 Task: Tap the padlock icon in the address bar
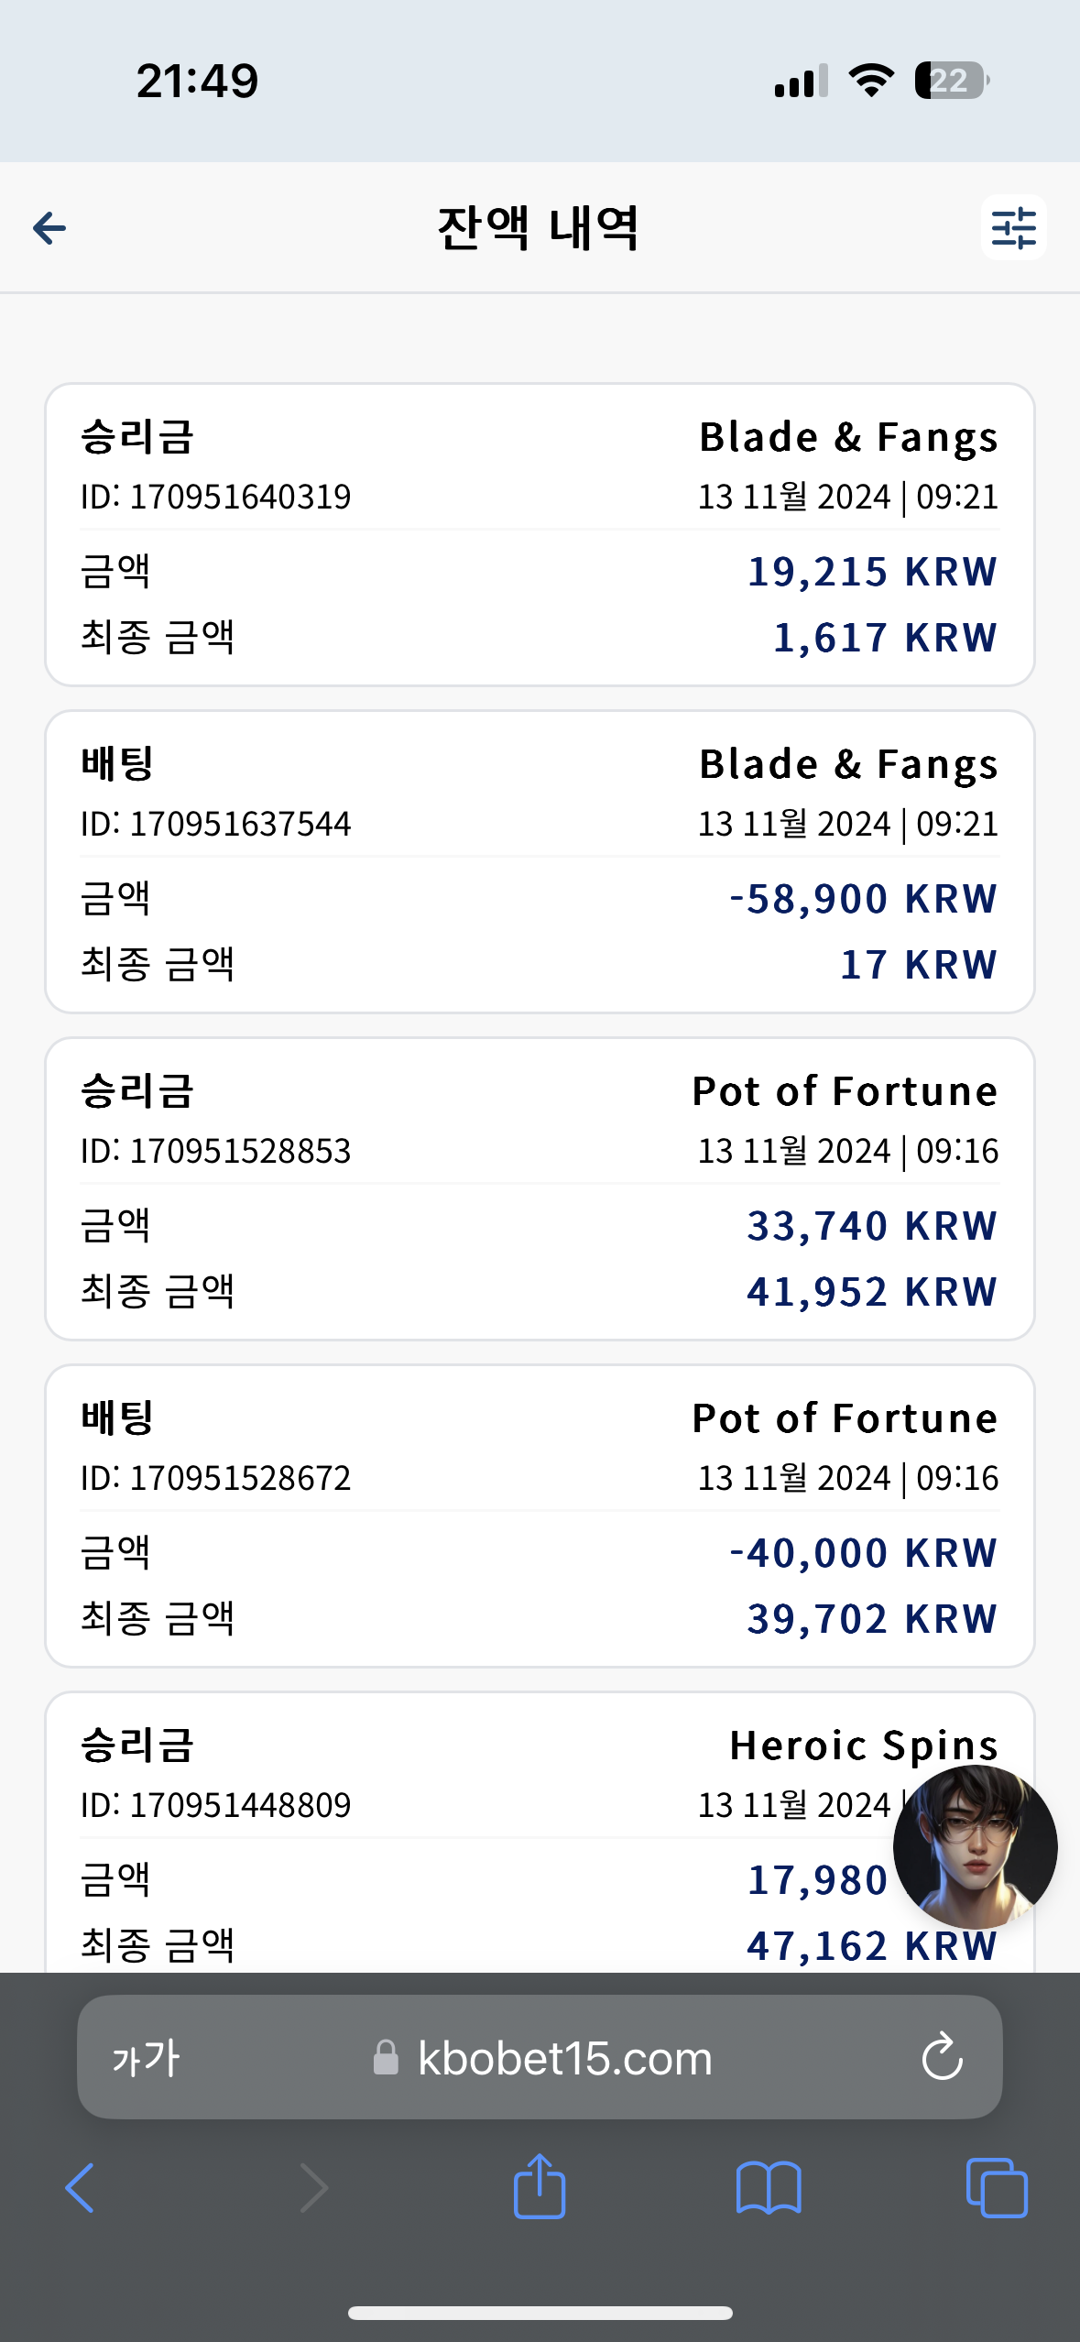pyautogui.click(x=386, y=2057)
